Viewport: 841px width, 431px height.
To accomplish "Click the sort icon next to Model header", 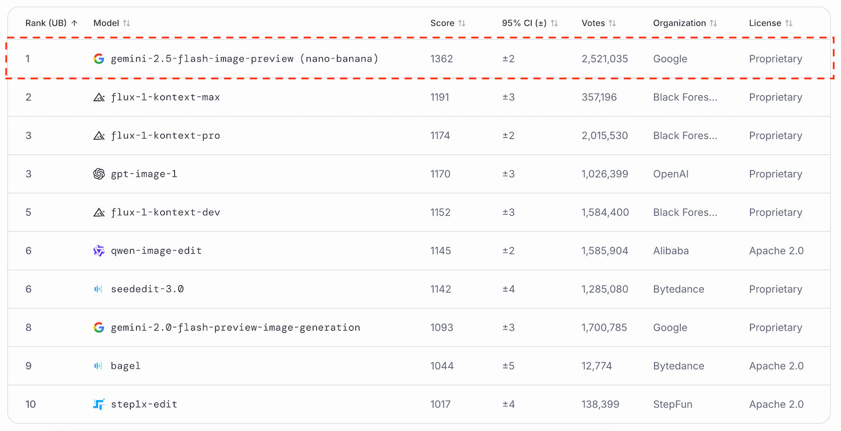I will click(127, 23).
